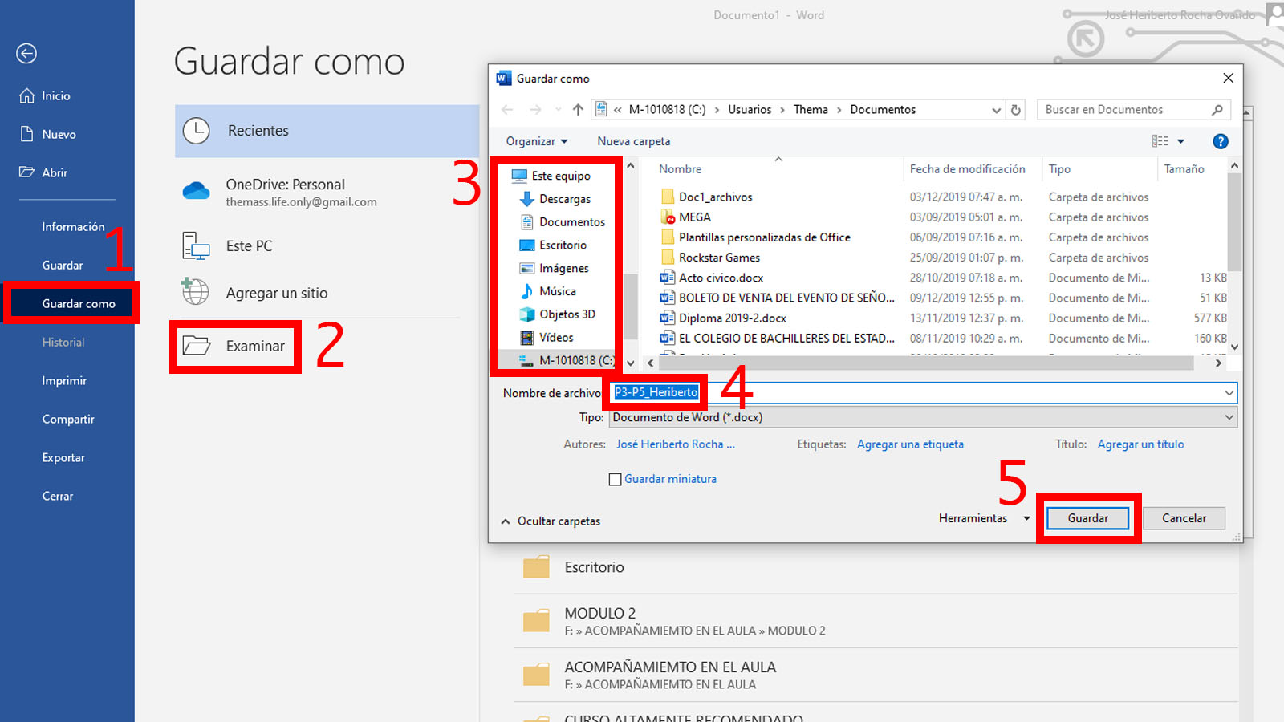Refresh the Documentos folder view

tap(1016, 110)
